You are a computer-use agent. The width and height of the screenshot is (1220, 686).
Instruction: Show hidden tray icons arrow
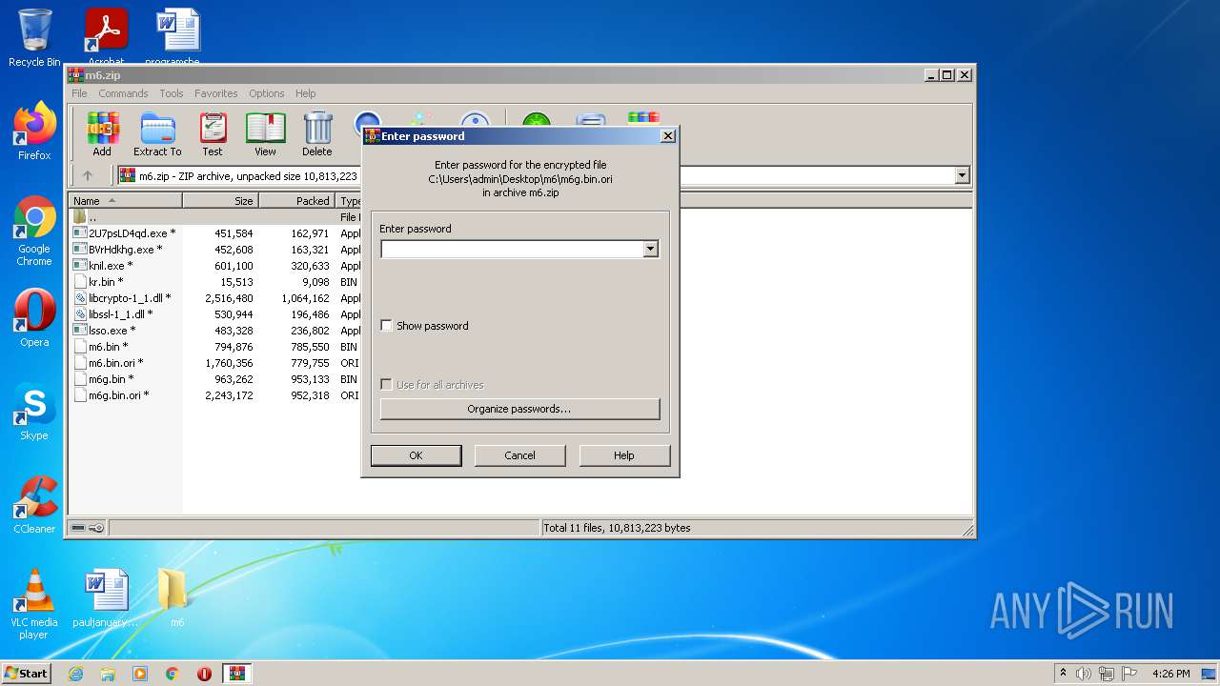pyautogui.click(x=1063, y=674)
